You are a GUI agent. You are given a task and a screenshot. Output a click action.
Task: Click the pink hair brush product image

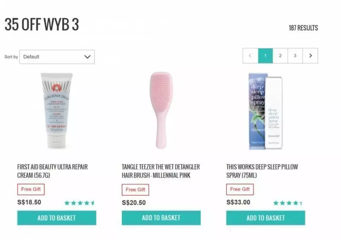161,110
